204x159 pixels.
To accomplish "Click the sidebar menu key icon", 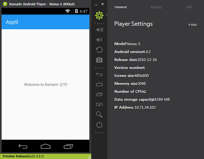I will [99, 104].
